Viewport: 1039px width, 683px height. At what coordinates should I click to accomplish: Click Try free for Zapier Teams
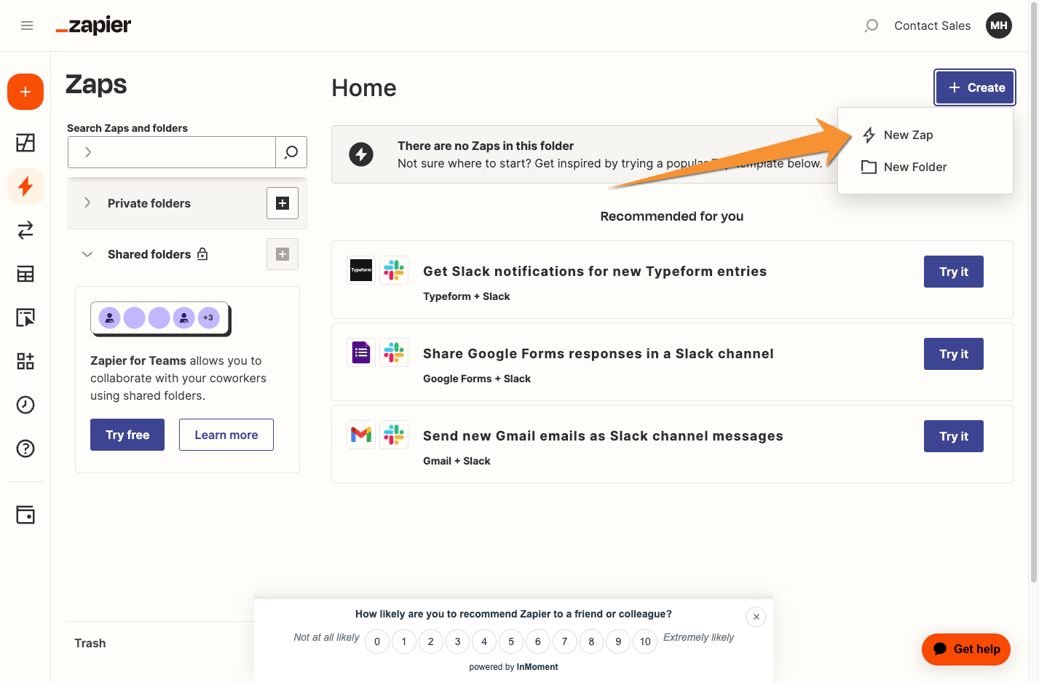[x=127, y=435]
